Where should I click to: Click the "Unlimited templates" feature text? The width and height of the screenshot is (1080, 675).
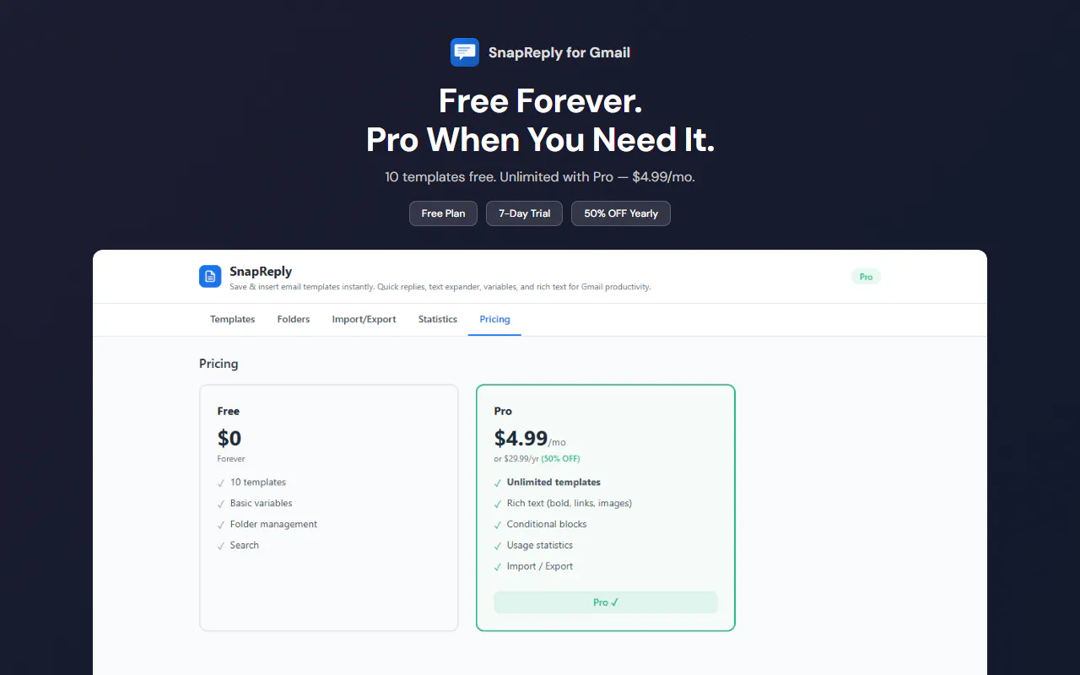(553, 483)
